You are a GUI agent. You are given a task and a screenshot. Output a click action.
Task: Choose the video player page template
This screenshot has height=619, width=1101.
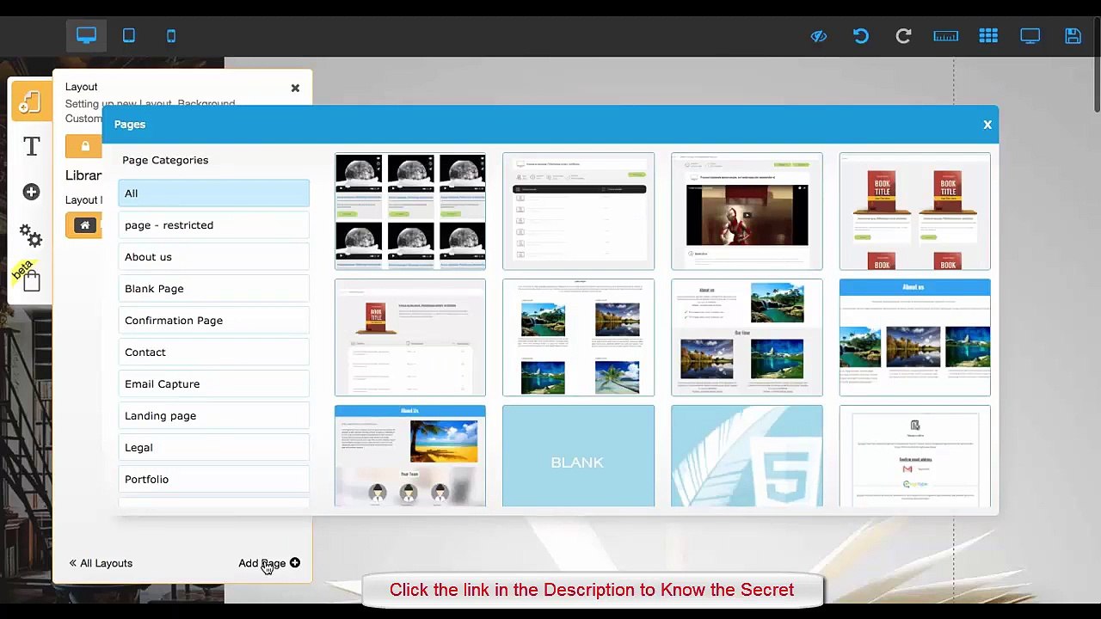pos(747,211)
